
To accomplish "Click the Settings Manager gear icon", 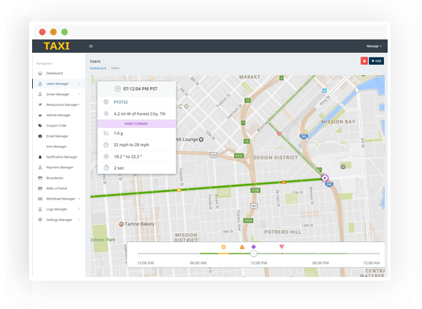I will [40, 220].
